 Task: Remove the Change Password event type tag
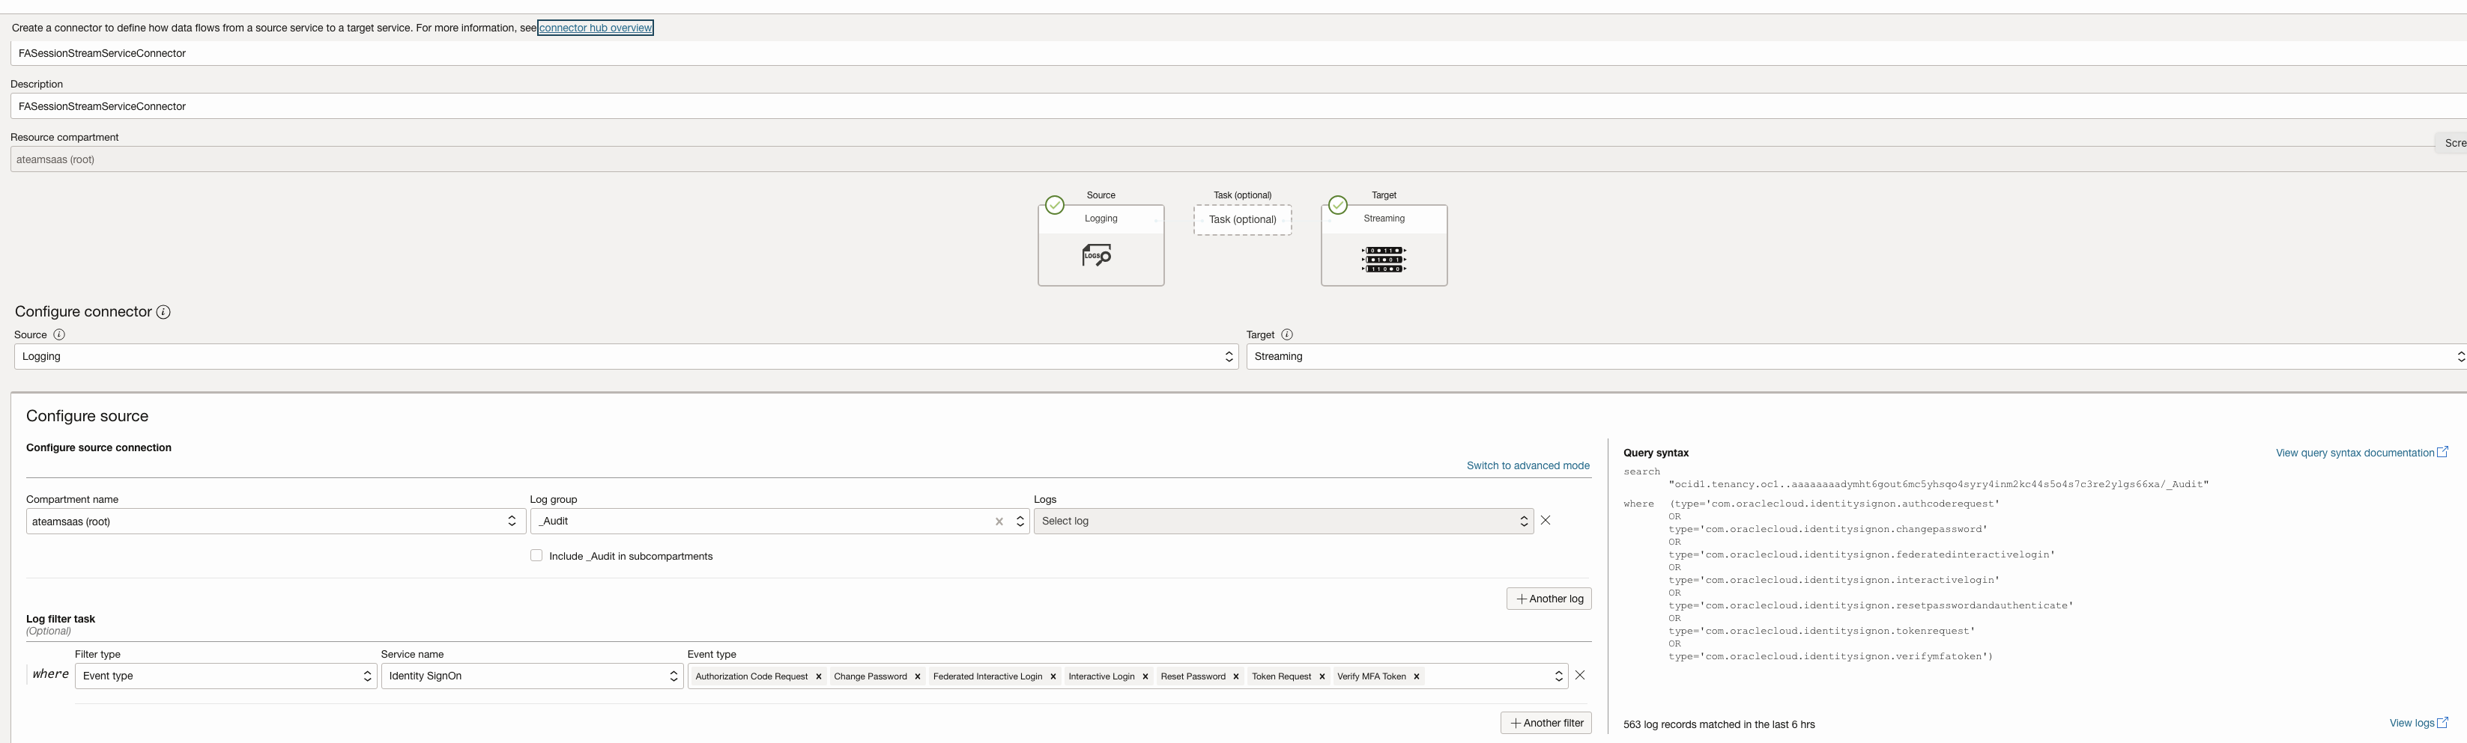pos(918,676)
